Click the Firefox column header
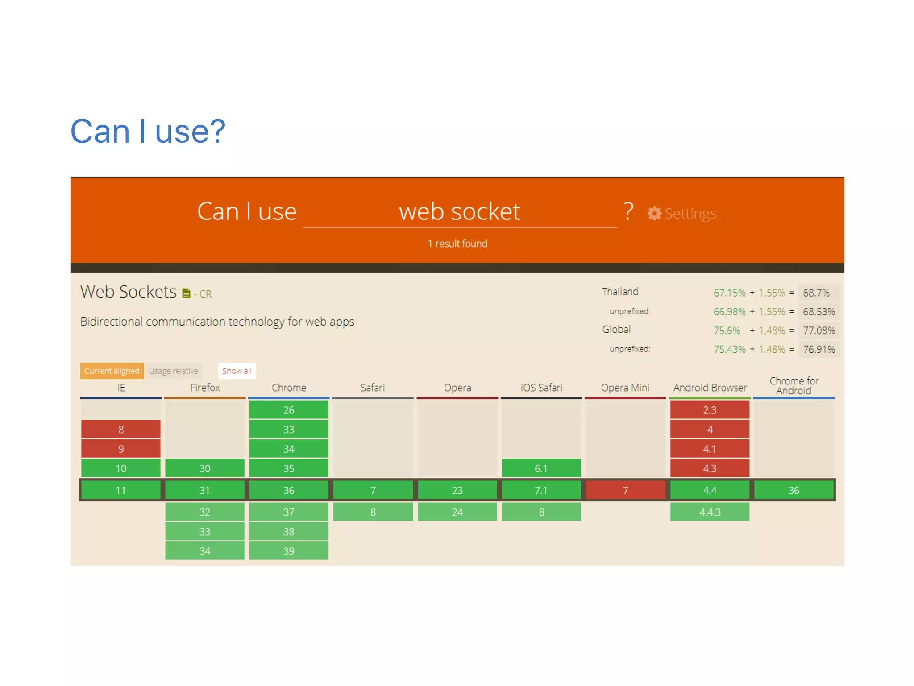The height and width of the screenshot is (686, 914). coord(205,388)
